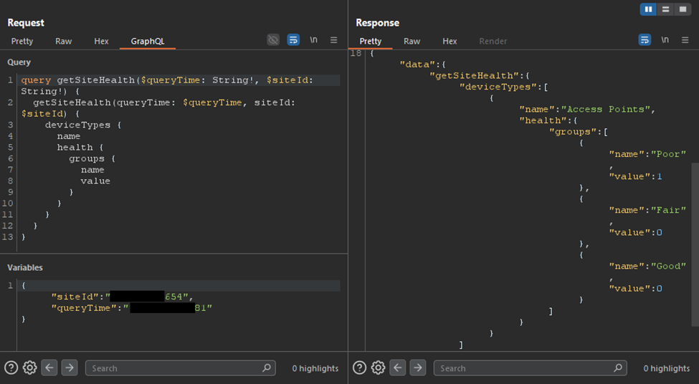
Task: Click Request "0 highlights" label
Action: [x=315, y=368]
